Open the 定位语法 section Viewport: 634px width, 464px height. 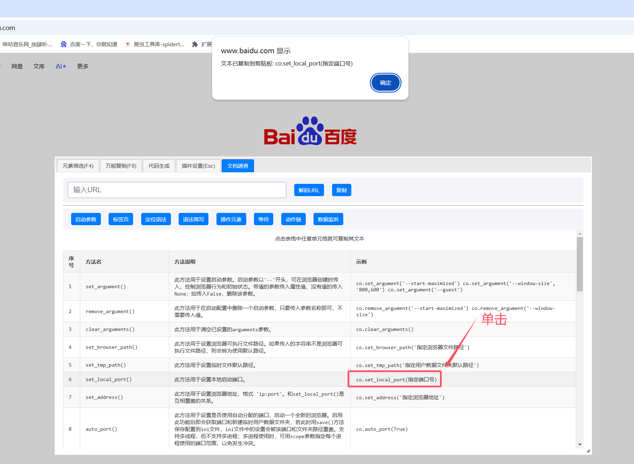tap(156, 219)
